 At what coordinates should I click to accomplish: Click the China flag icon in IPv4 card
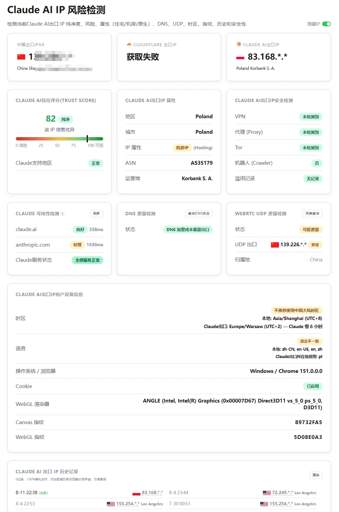click(x=21, y=57)
